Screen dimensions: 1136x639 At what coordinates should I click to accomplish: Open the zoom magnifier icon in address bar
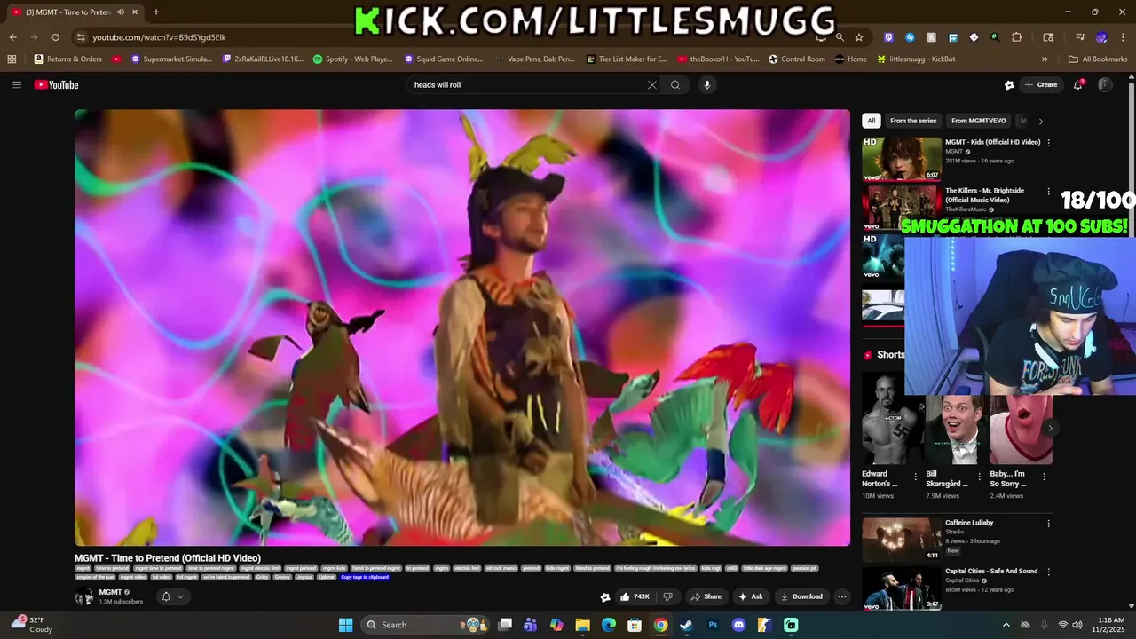pos(840,37)
